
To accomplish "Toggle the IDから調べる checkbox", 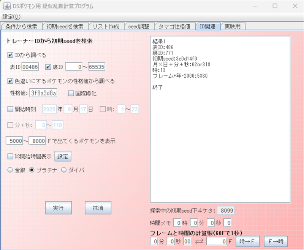I will 10,55.
